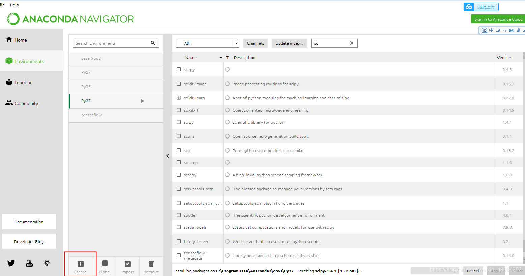Click the punctuation icon in IME toolbar
The height and width of the screenshot is (276, 525).
click(505, 30)
